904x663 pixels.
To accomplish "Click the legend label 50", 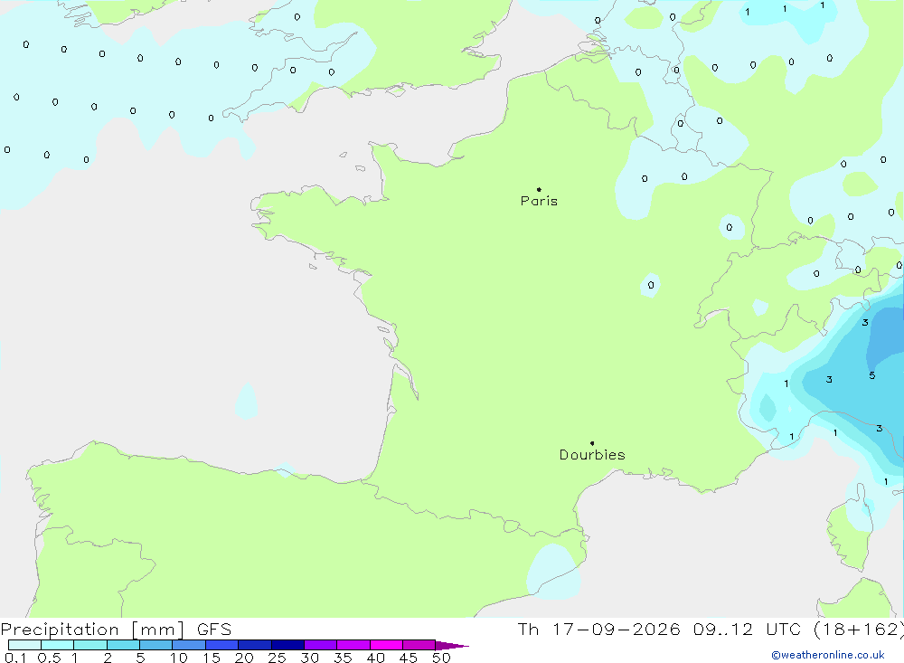I will coord(441,658).
